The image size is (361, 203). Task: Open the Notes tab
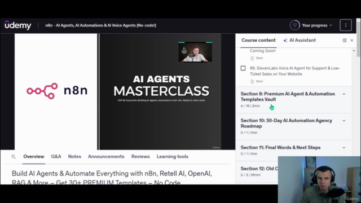point(74,157)
